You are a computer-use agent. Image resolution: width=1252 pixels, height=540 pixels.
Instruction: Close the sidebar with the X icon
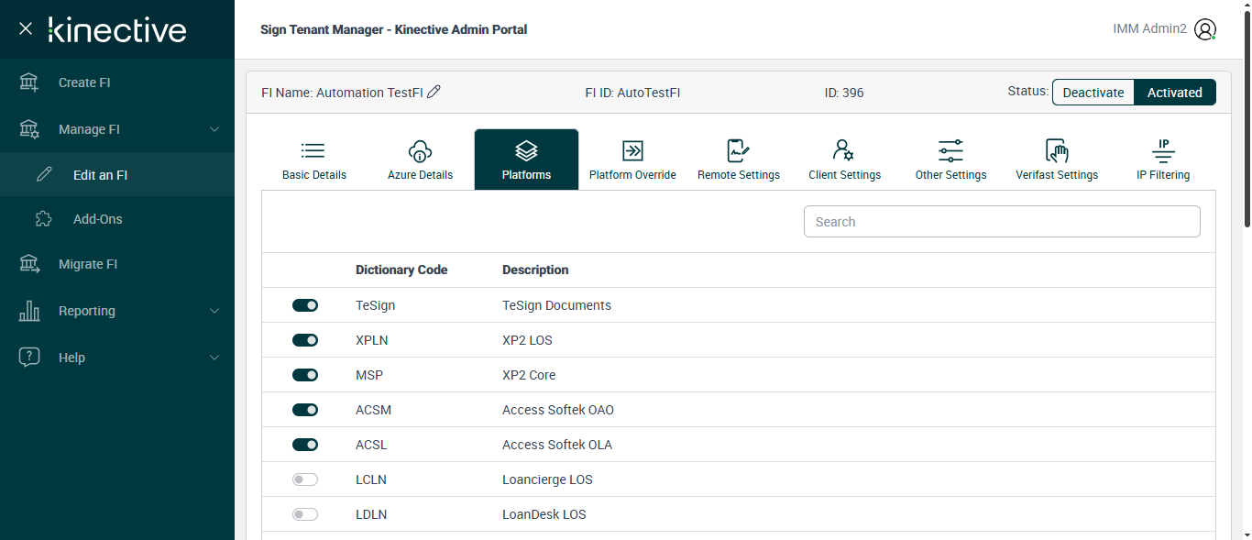(x=26, y=29)
